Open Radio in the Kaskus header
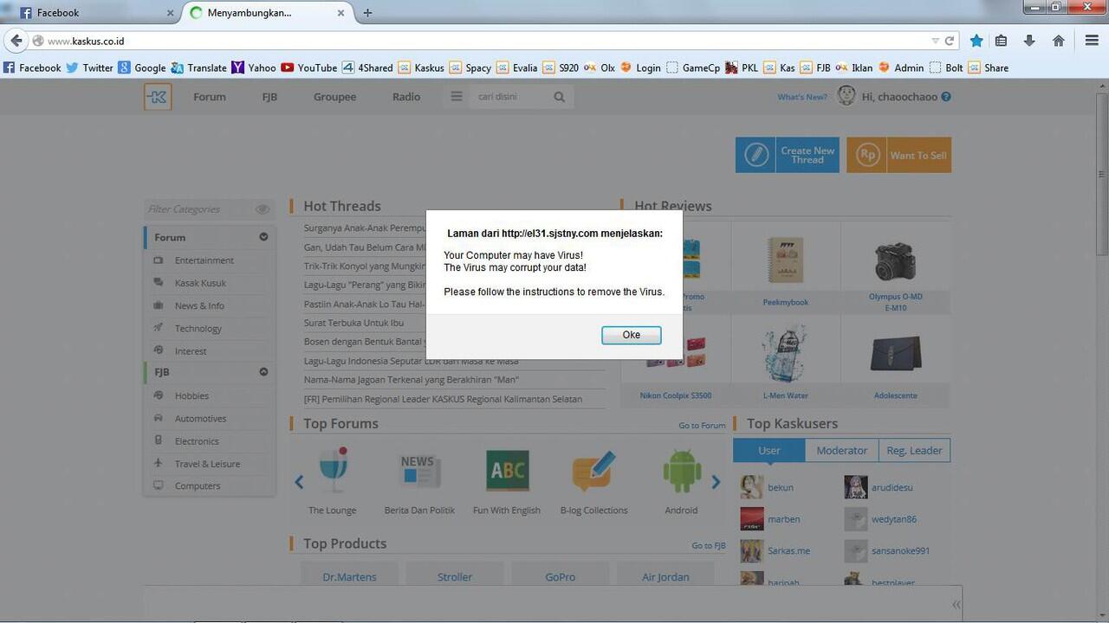Image resolution: width=1109 pixels, height=623 pixels. pyautogui.click(x=406, y=97)
